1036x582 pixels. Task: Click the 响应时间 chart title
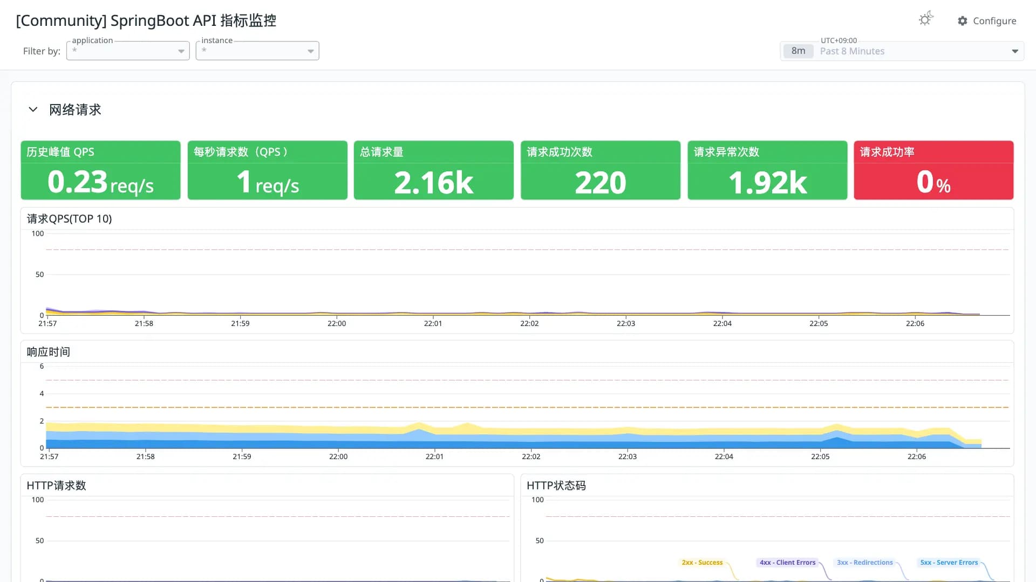49,352
